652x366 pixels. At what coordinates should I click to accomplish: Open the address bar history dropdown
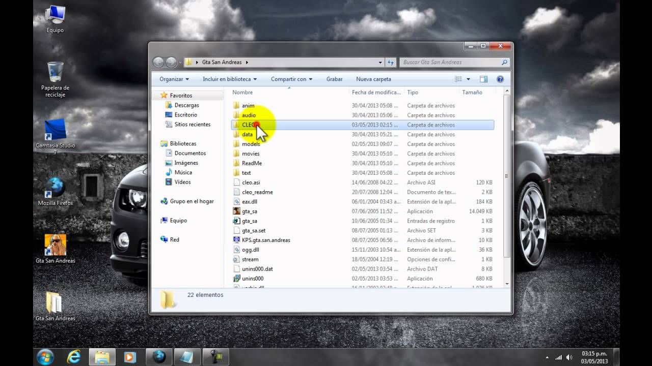380,62
